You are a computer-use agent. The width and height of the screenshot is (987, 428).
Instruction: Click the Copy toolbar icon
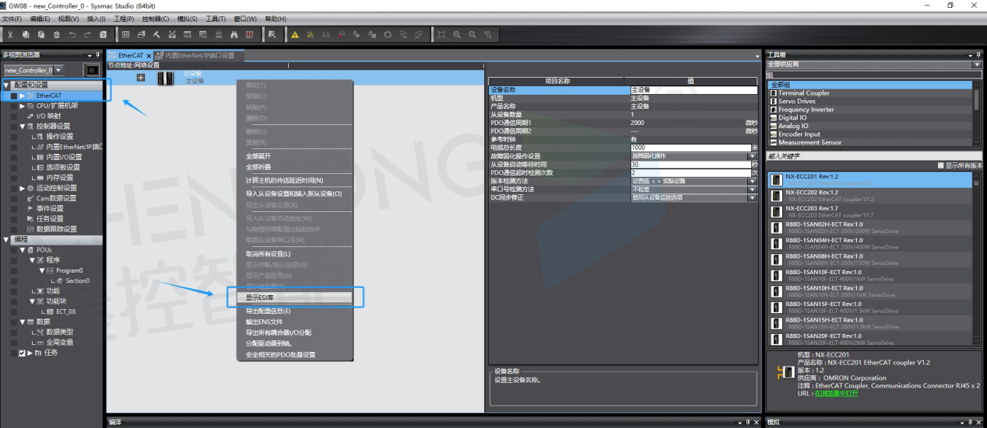pos(26,34)
